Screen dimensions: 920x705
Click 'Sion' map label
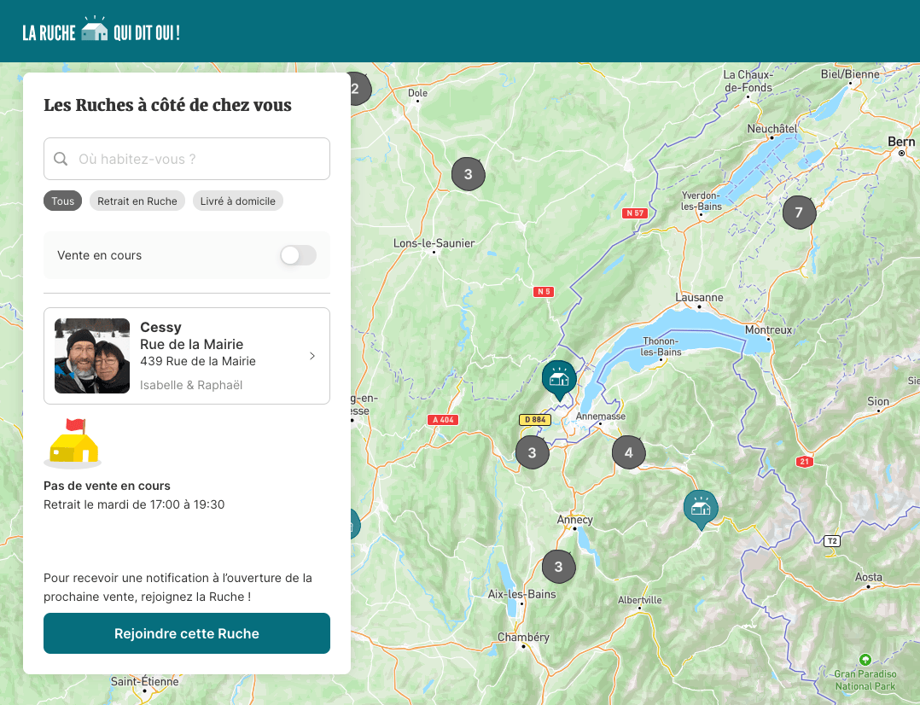(877, 401)
